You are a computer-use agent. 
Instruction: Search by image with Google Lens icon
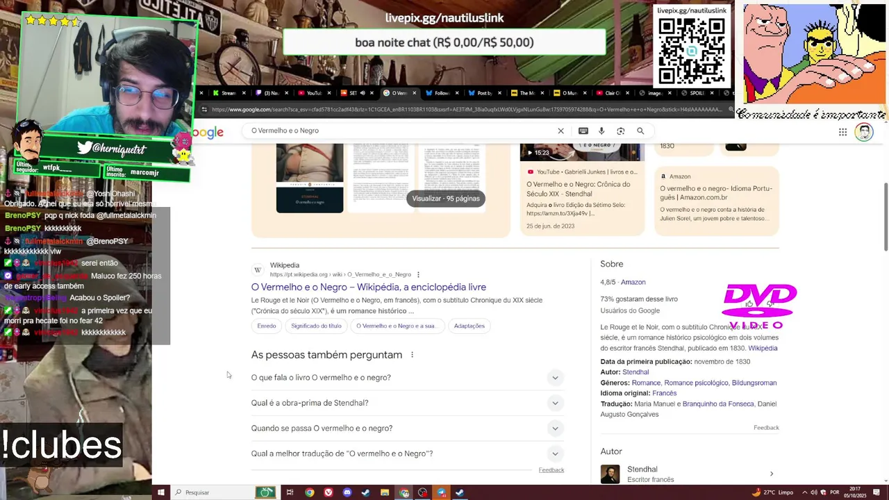pyautogui.click(x=621, y=131)
